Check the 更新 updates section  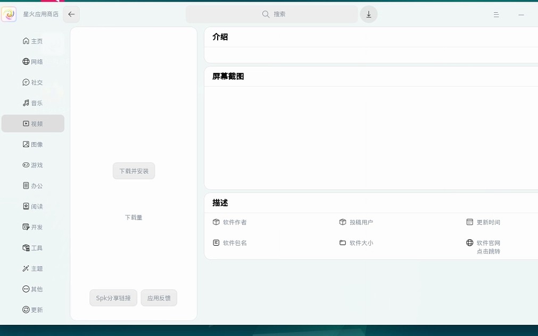coord(33,310)
